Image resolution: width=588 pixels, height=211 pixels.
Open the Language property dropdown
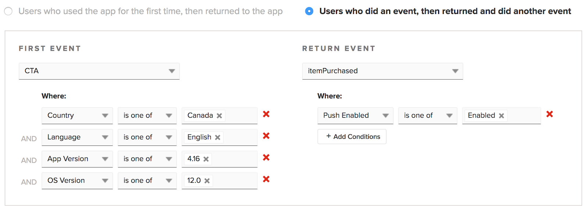point(77,137)
